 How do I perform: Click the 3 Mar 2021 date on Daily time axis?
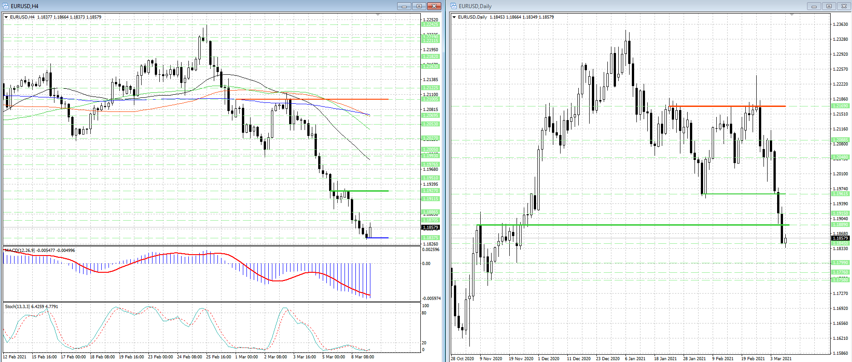click(781, 359)
